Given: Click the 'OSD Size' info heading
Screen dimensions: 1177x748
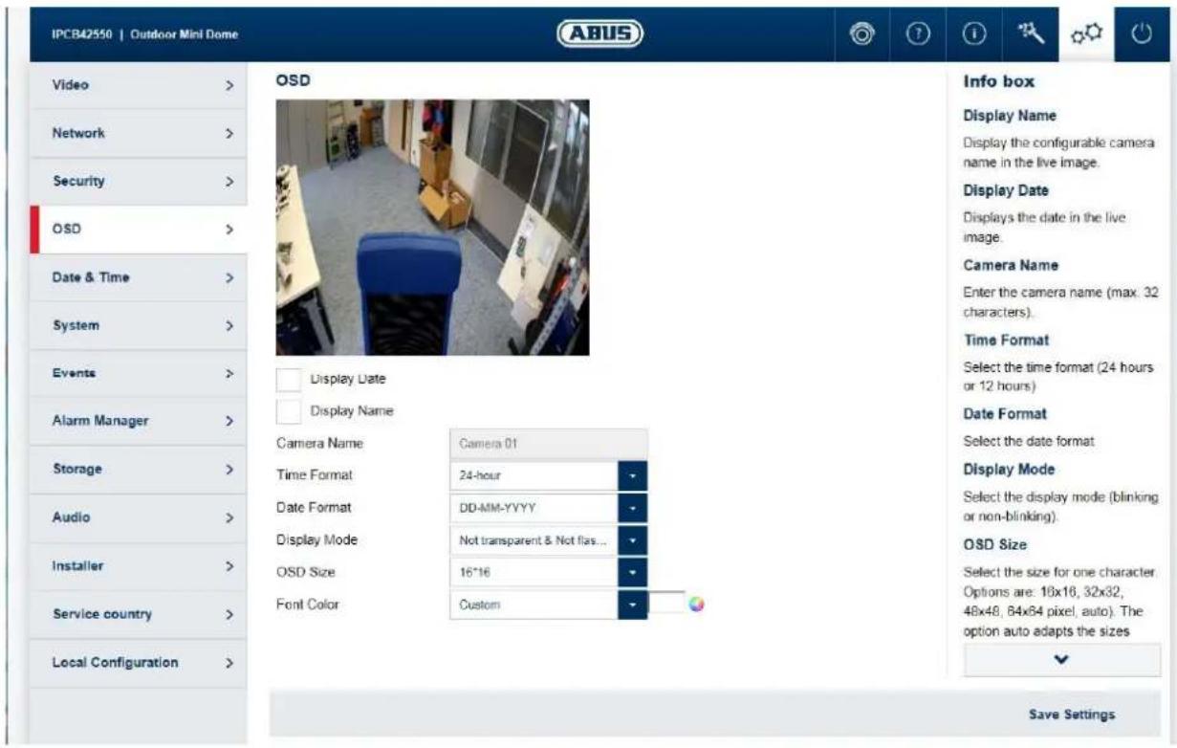Looking at the screenshot, I should click(995, 545).
